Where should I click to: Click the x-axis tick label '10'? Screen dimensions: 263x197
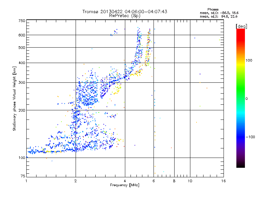tap(190, 181)
